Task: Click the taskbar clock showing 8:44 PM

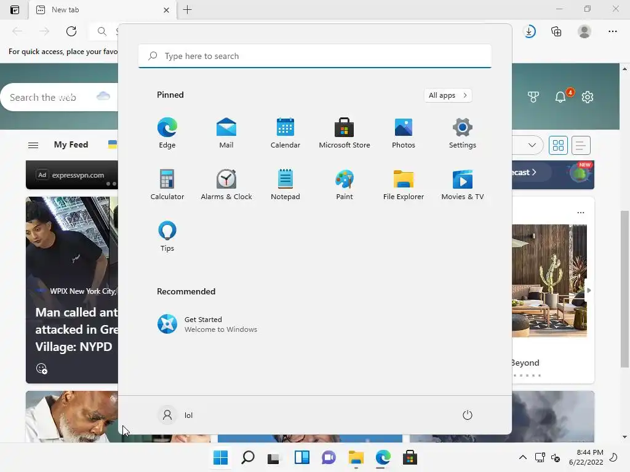Action: point(586,457)
